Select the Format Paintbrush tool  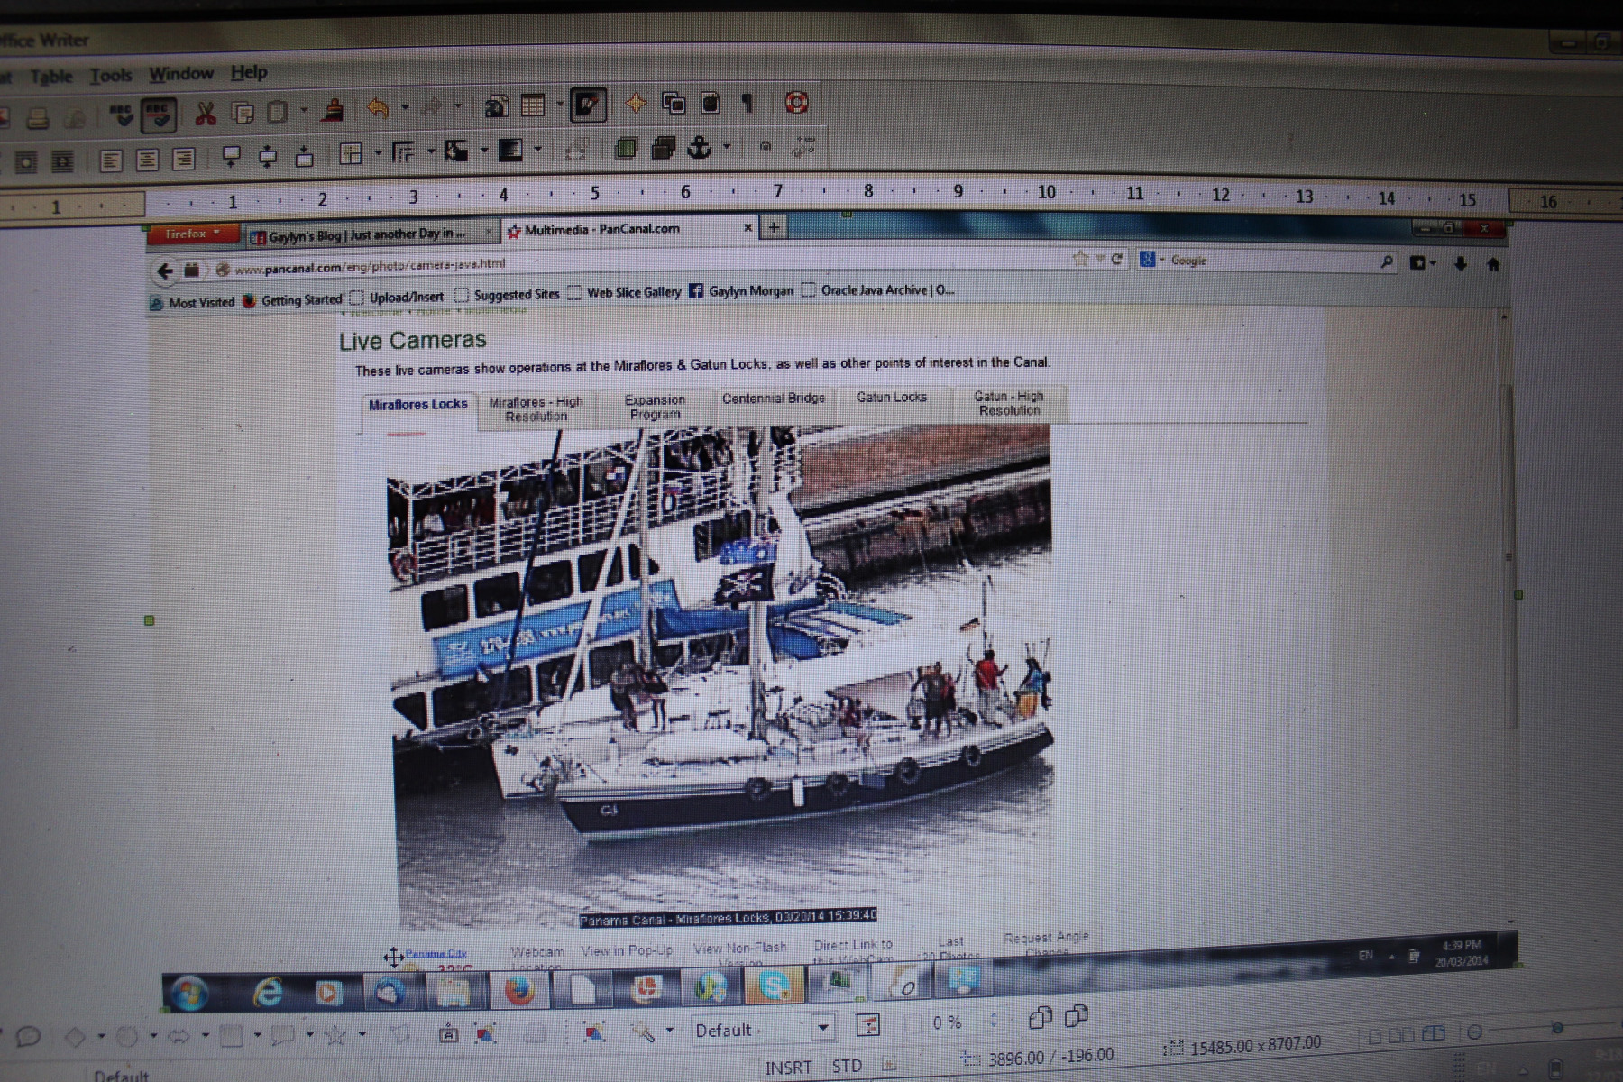tap(334, 109)
